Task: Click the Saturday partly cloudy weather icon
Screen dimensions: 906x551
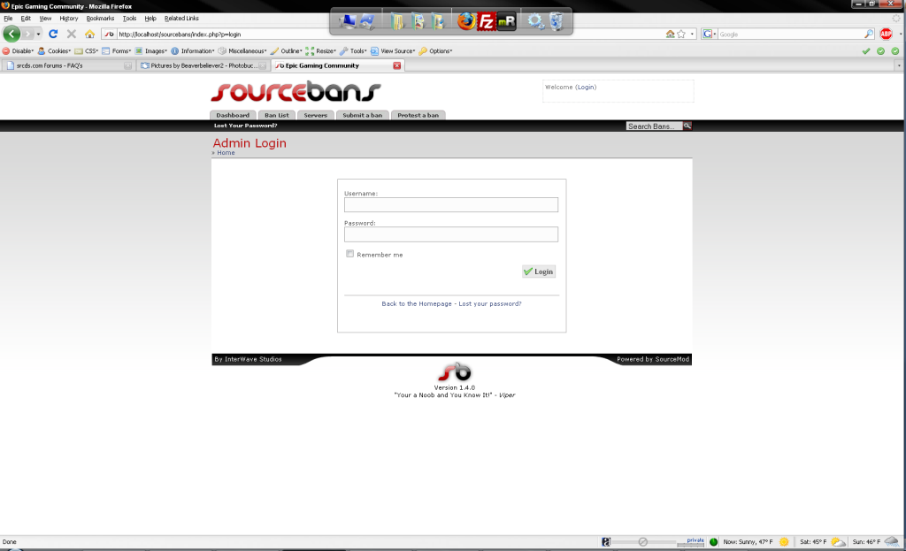Action: pos(839,542)
